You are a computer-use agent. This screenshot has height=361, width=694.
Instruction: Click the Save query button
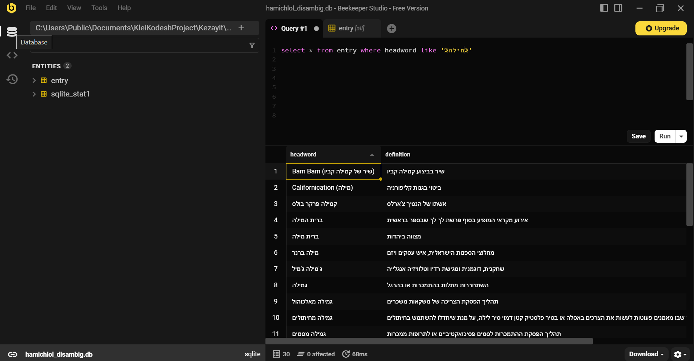638,136
